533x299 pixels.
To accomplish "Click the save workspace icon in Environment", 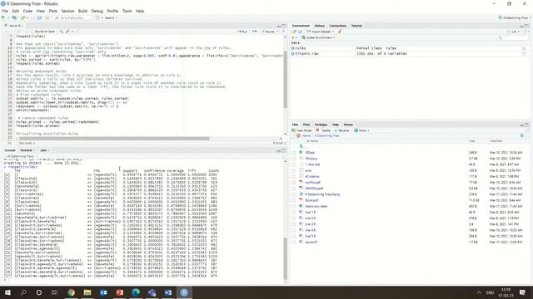I will [x=300, y=32].
